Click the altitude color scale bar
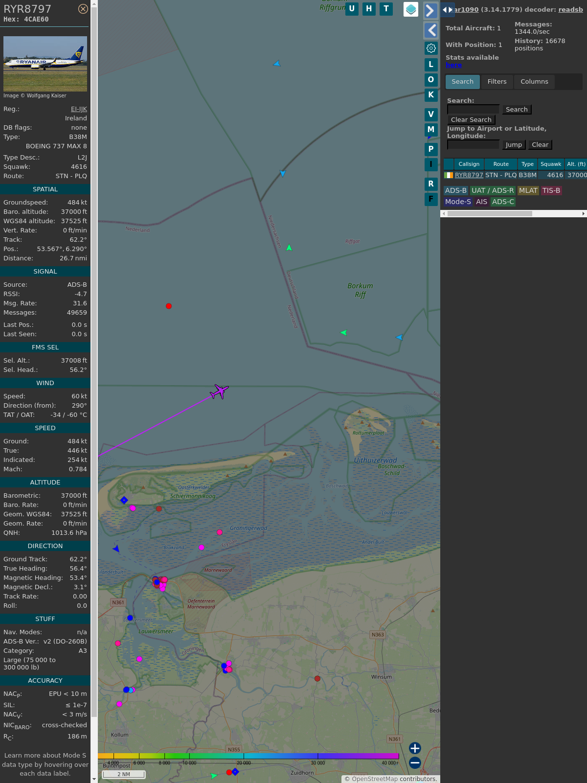Image resolution: width=587 pixels, height=783 pixels. point(249,756)
